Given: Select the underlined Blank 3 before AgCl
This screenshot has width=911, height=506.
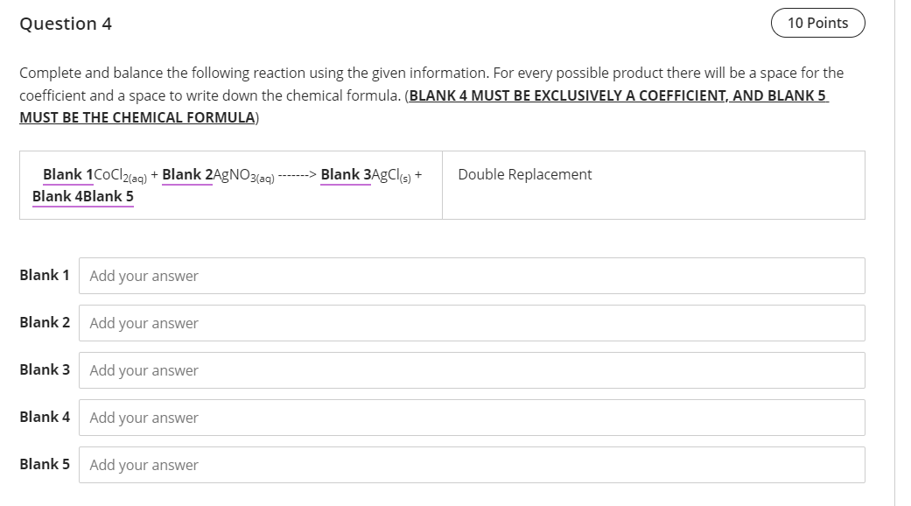Looking at the screenshot, I should pos(345,174).
